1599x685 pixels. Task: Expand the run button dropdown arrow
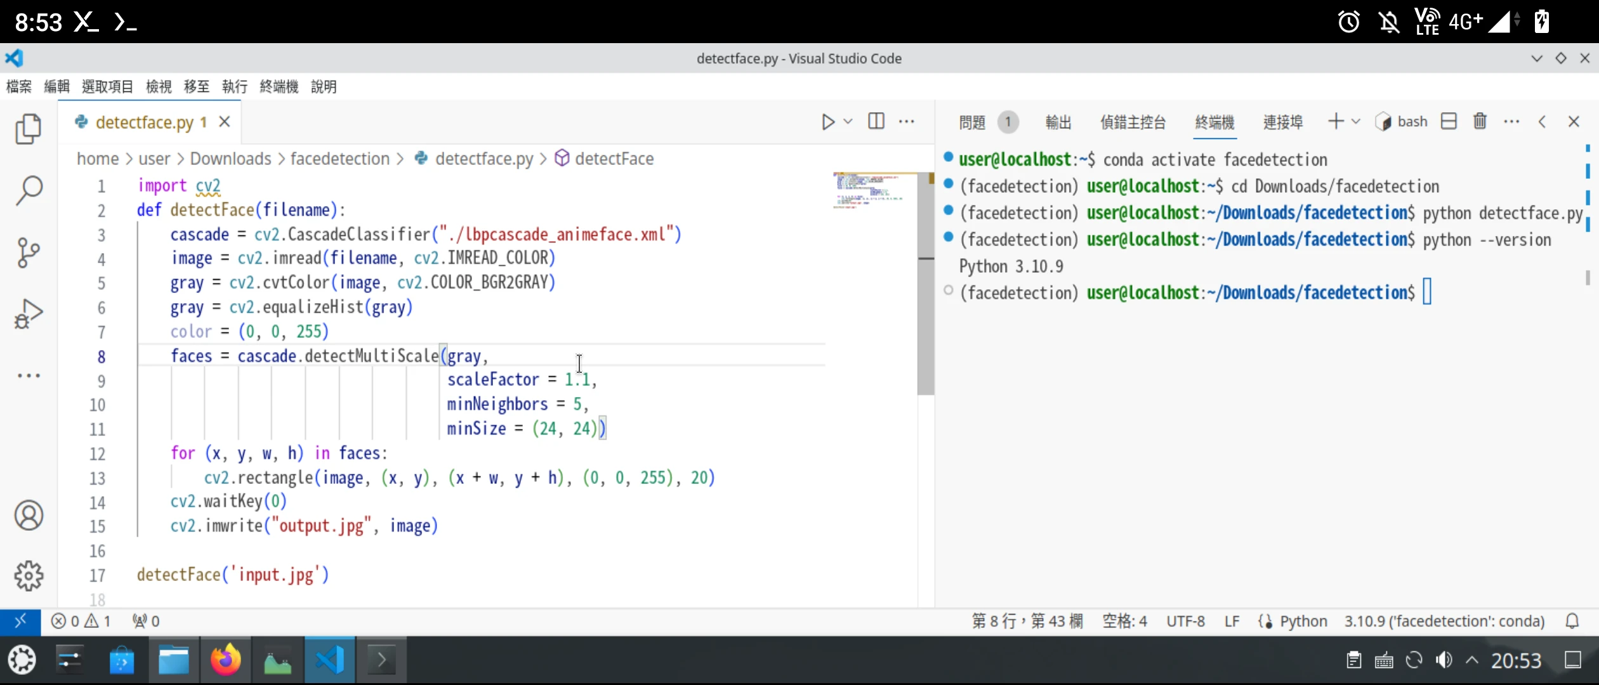(x=848, y=122)
